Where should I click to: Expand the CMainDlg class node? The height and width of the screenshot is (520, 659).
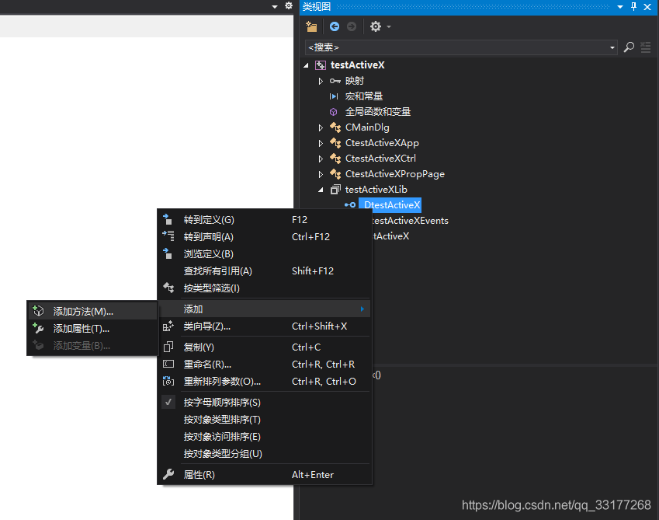tap(321, 127)
